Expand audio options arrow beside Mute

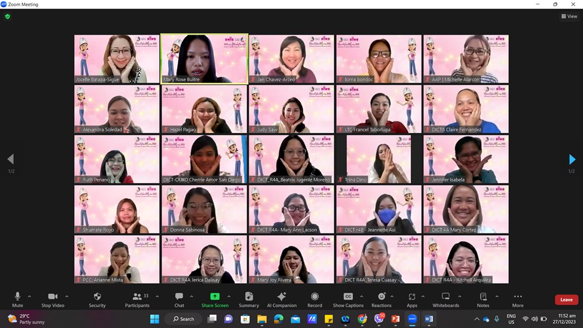point(29,296)
